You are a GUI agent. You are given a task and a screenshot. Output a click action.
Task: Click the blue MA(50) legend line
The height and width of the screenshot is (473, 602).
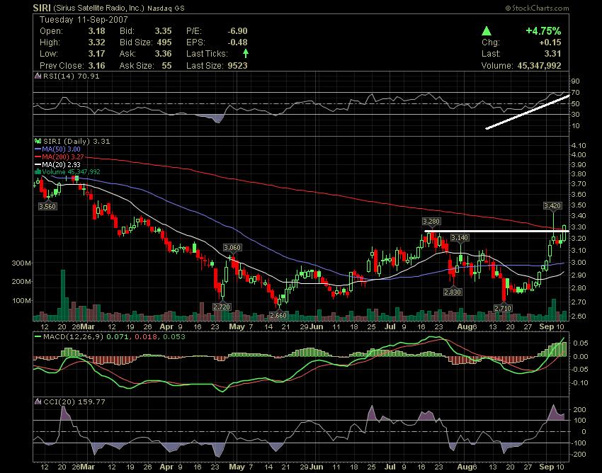pyautogui.click(x=38, y=149)
